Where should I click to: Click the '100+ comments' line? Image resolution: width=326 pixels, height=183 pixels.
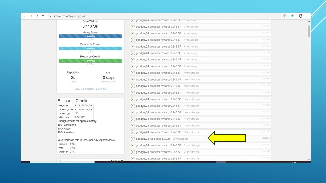coord(67,125)
